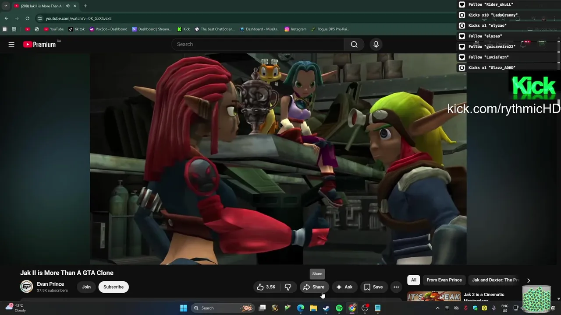Focus the YouTube Search field

click(x=258, y=44)
